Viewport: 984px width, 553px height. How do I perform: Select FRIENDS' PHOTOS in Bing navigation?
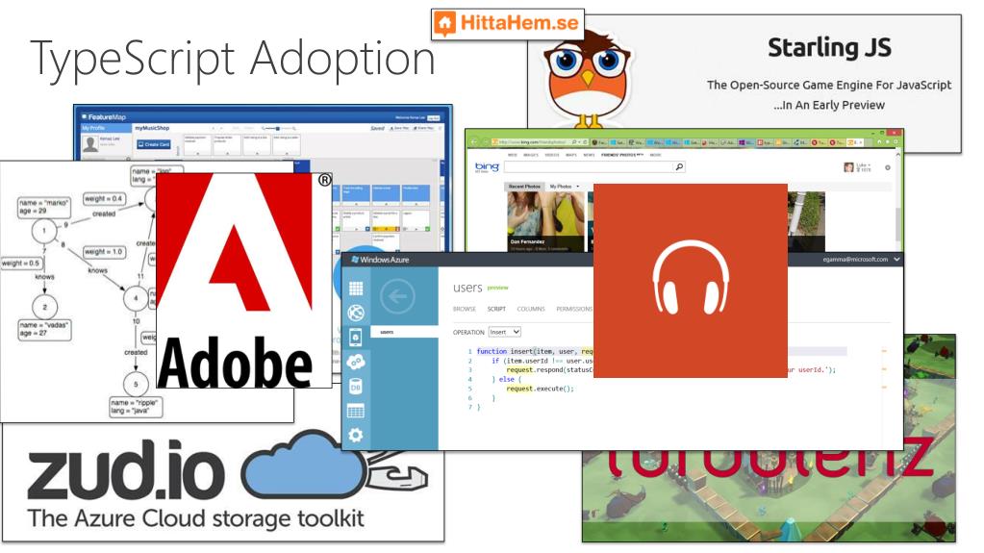(x=622, y=155)
